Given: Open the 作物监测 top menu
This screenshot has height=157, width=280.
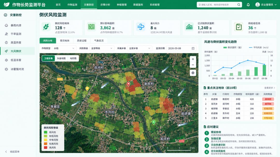Looking at the screenshot, I should (72, 5).
